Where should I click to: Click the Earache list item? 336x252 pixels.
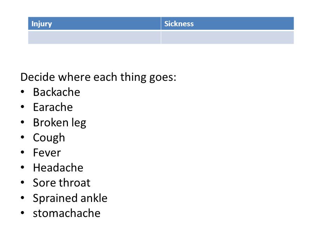(x=53, y=107)
